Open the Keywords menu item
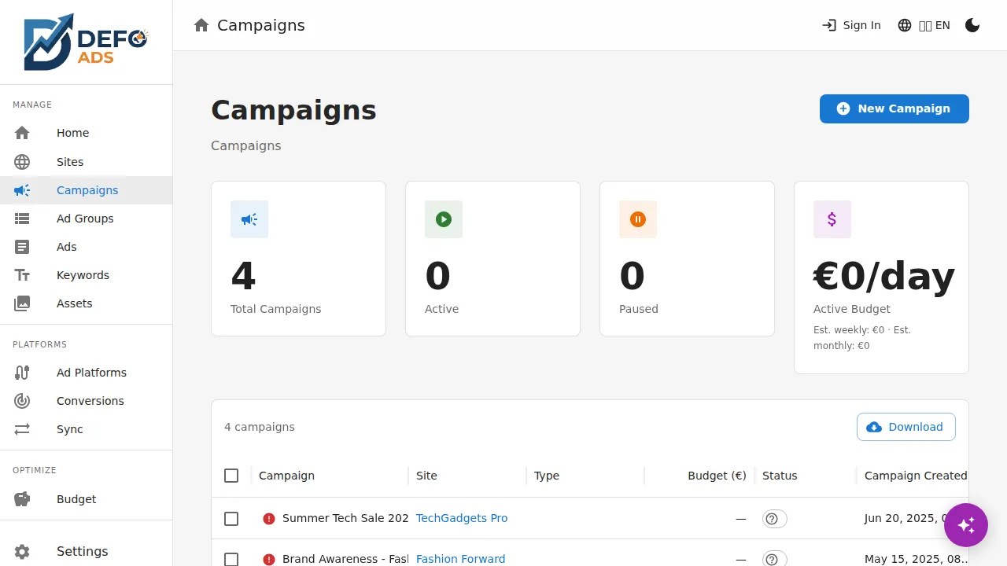The image size is (1007, 566). (x=86, y=275)
